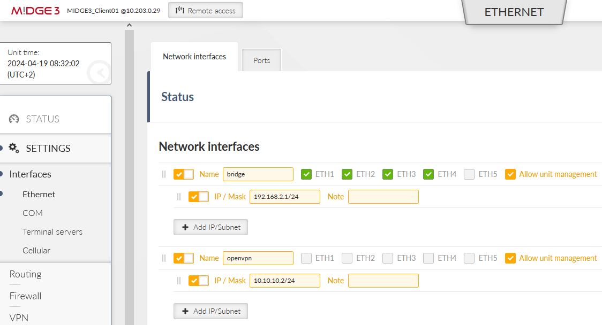
Task: Click the drag handle of openvpn interface
Action: [164, 258]
